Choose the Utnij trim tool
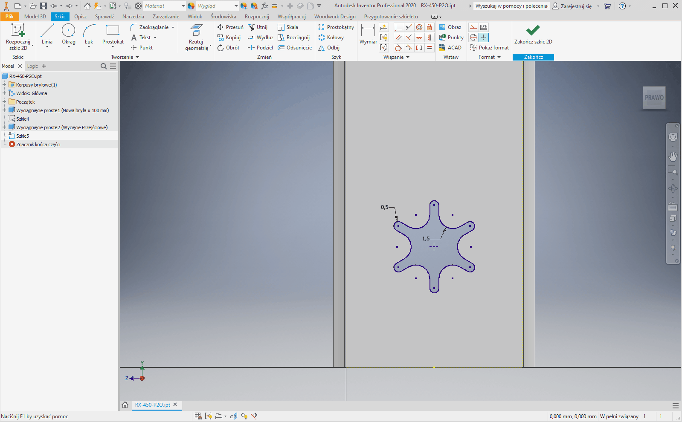Image resolution: width=682 pixels, height=422 pixels. pyautogui.click(x=258, y=27)
